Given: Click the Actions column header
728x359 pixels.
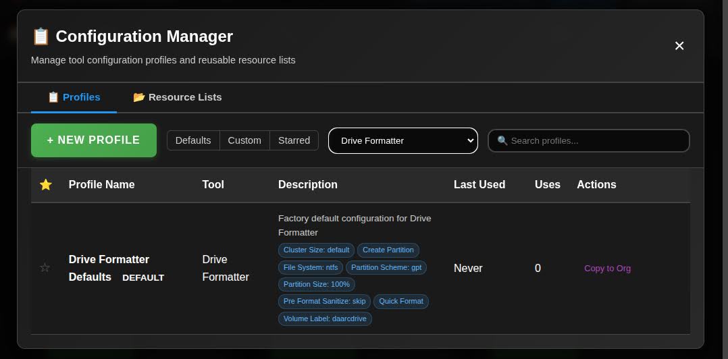Looking at the screenshot, I should click(596, 185).
